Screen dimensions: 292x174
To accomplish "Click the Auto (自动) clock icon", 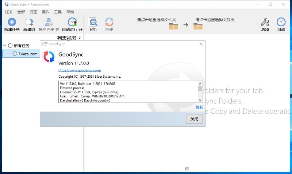I will point(281,22).
